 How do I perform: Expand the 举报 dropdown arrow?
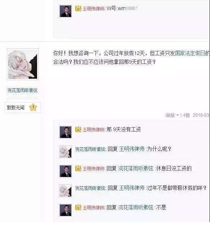coord(178,115)
